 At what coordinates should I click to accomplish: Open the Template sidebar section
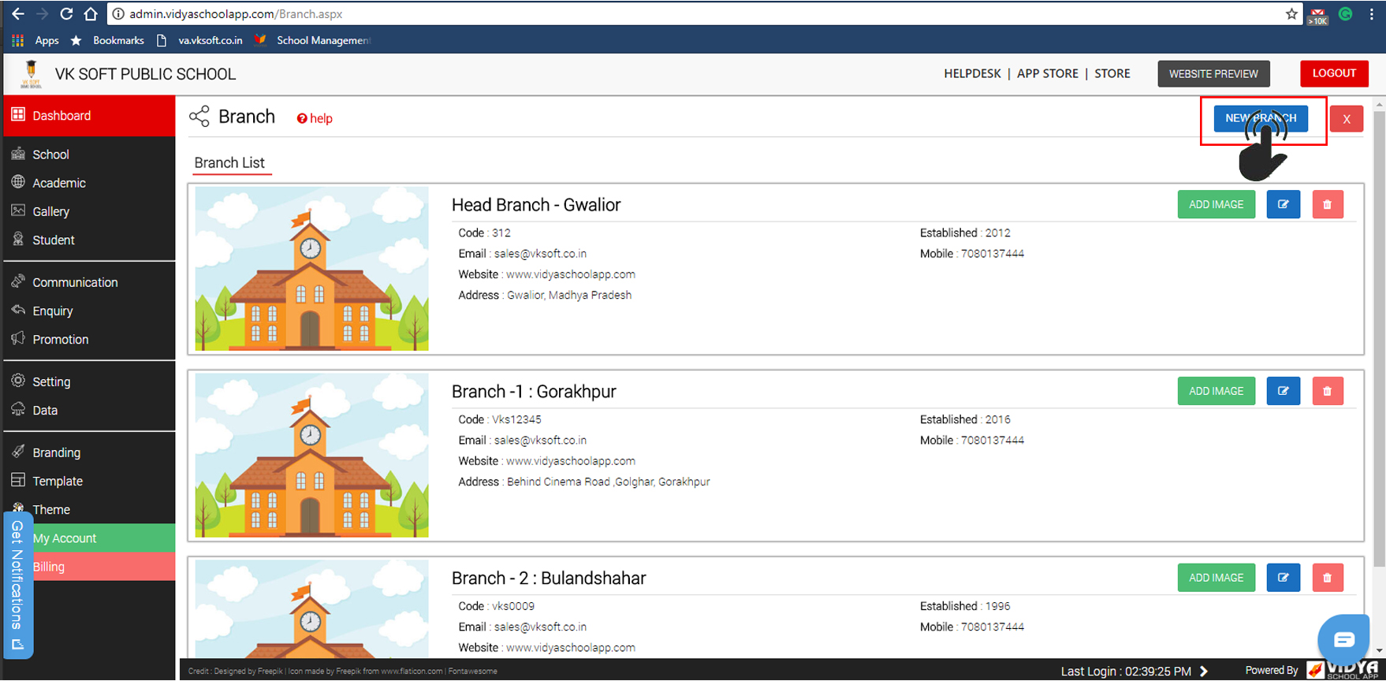89,481
